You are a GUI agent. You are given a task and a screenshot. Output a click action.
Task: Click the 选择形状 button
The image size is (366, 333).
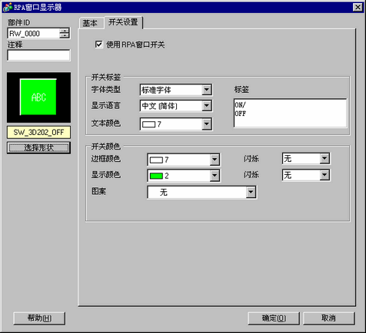(x=38, y=147)
